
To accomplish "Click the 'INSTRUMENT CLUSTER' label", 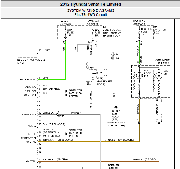I will tap(161, 62).
